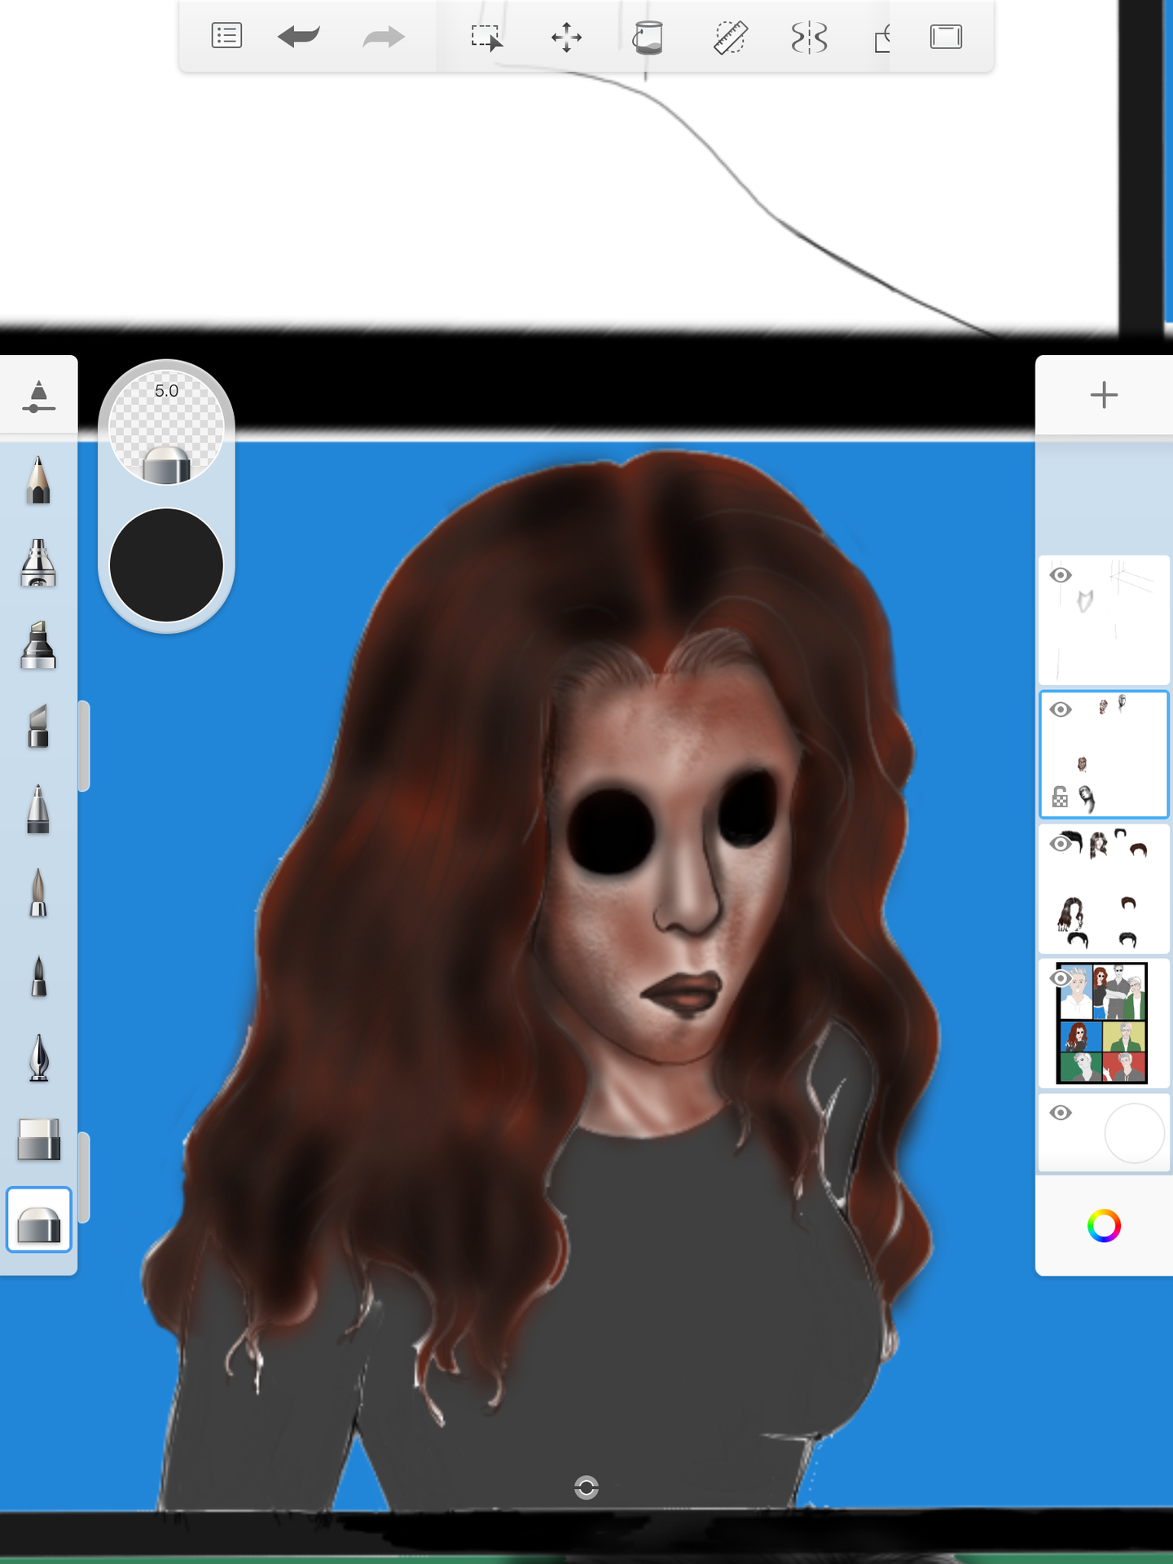Tap the black current color swatch
The width and height of the screenshot is (1173, 1564).
[x=166, y=565]
